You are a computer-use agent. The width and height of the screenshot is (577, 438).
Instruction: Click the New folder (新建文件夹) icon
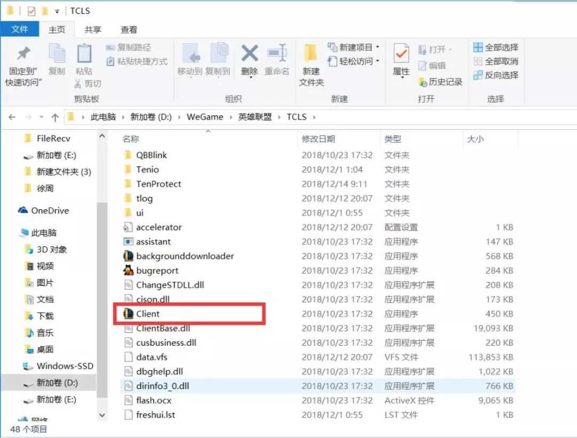pos(310,53)
